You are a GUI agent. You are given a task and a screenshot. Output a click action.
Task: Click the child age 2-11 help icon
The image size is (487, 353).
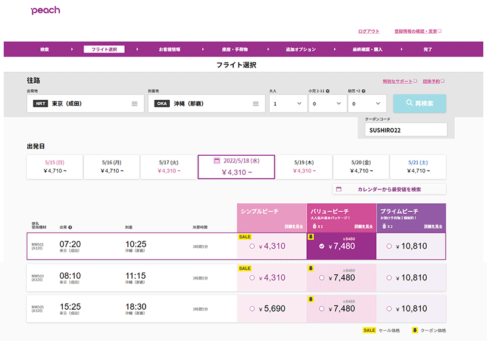(x=328, y=91)
